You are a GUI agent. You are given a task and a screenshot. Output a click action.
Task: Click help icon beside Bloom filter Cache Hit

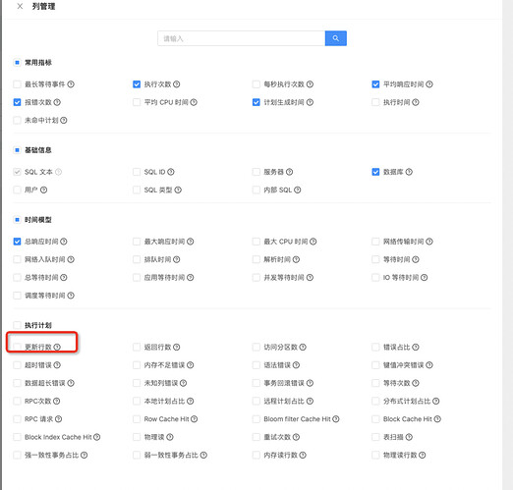tap(336, 419)
